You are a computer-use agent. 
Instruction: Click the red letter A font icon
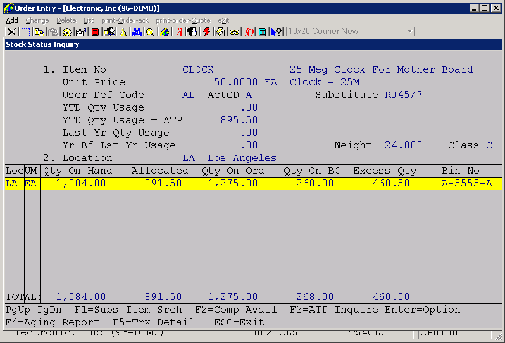[179, 32]
